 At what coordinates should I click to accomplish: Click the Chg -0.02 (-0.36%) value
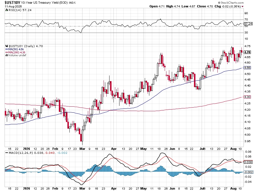click(228, 6)
